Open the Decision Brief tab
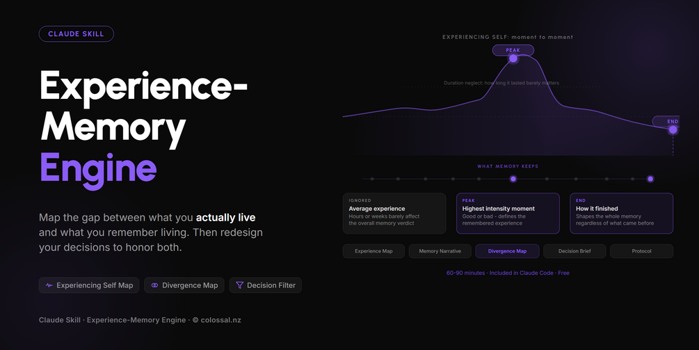 pos(575,251)
